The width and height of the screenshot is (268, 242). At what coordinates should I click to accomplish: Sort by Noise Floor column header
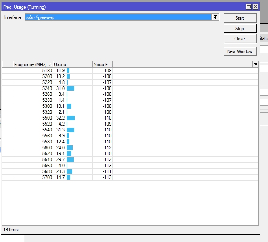tap(102, 65)
